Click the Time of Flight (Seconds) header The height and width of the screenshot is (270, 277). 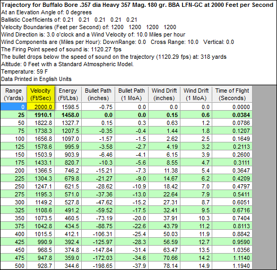click(x=232, y=94)
